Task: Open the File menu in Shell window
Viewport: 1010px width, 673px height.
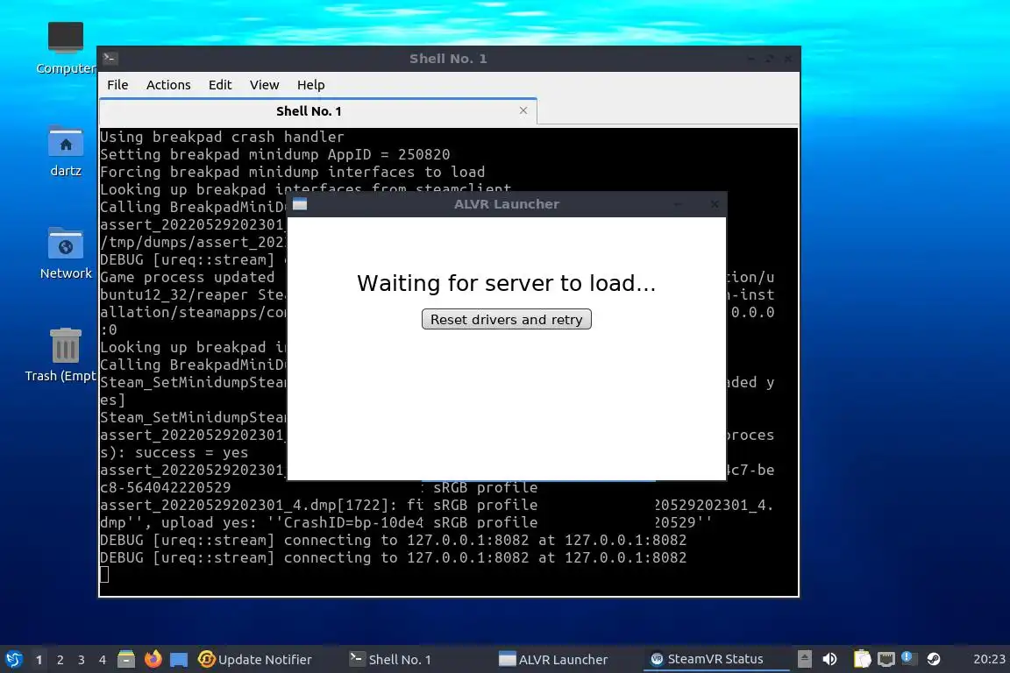Action: tap(117, 85)
